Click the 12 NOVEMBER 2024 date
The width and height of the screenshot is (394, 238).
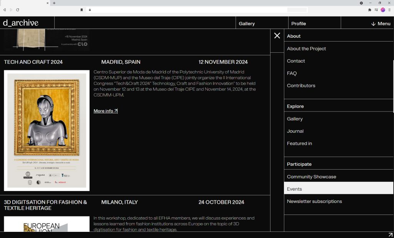pos(223,62)
